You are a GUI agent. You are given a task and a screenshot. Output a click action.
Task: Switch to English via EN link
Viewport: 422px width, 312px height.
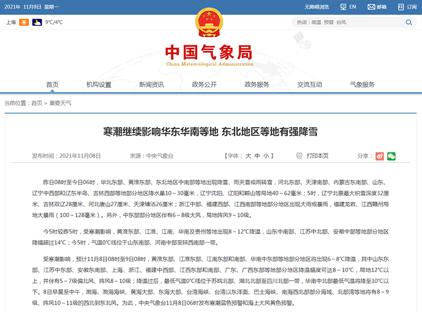pyautogui.click(x=352, y=7)
